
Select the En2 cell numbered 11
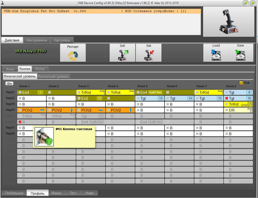tap(106, 98)
